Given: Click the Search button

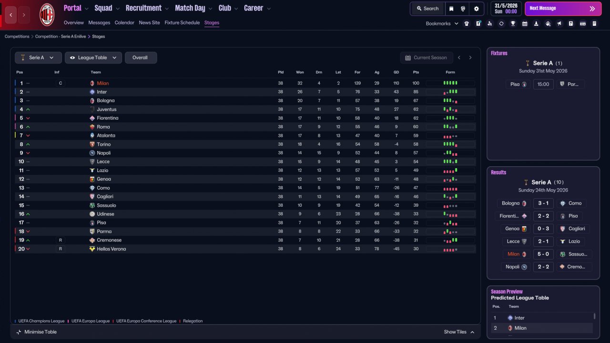Looking at the screenshot, I should pos(427,9).
